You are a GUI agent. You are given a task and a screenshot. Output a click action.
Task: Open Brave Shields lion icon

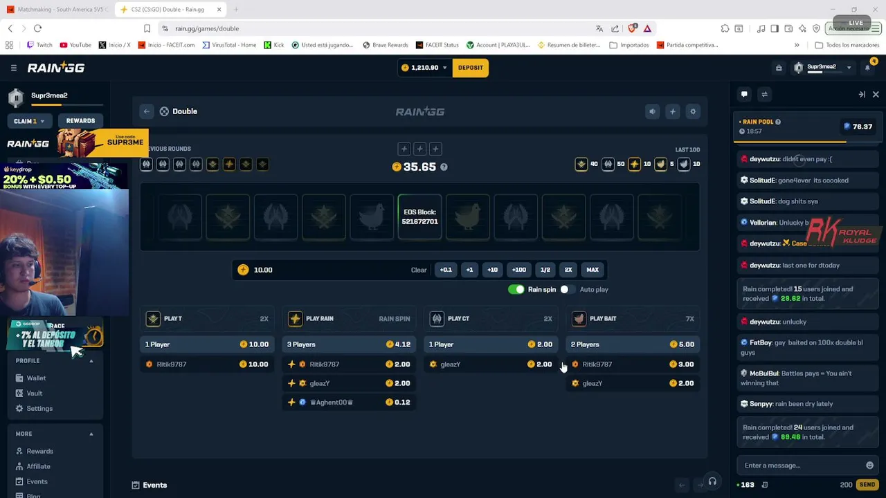[633, 28]
